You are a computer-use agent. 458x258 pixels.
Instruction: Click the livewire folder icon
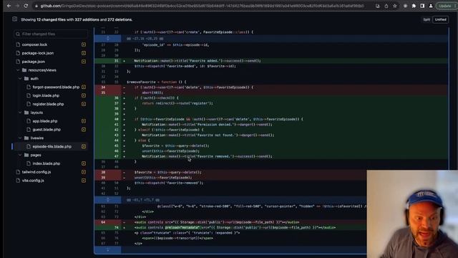pyautogui.click(x=26, y=138)
